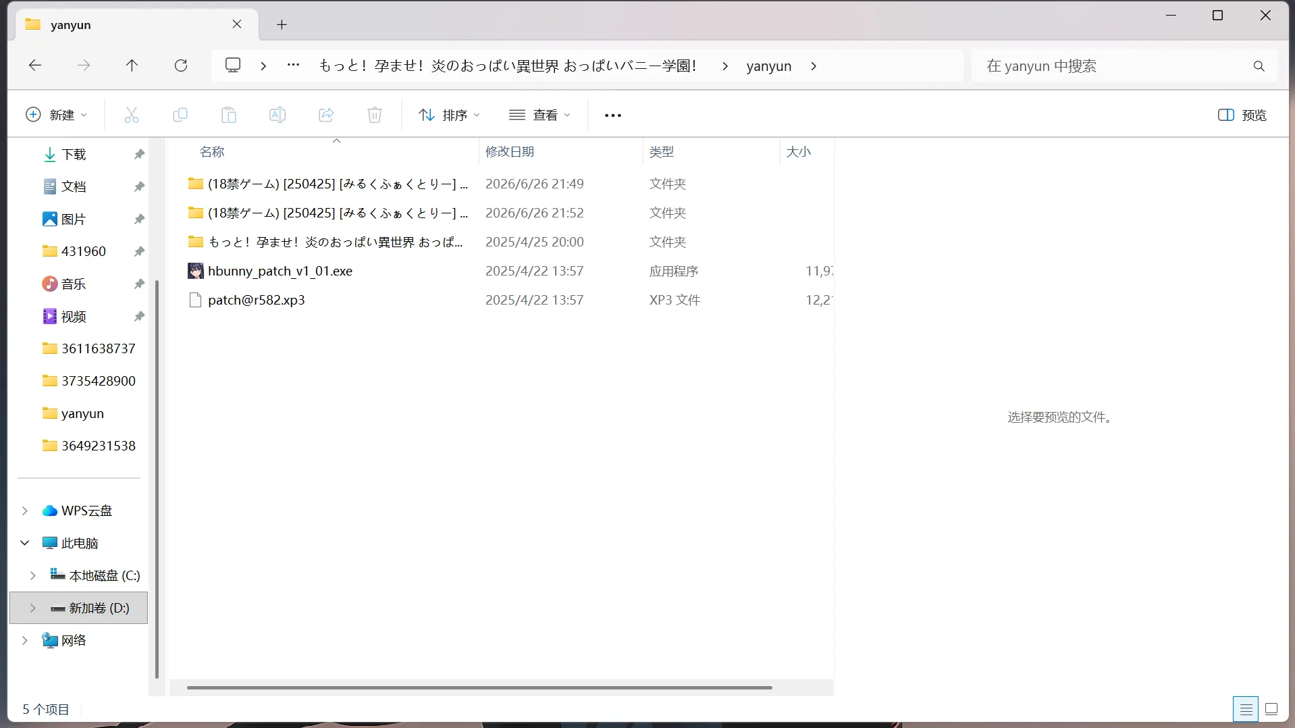Go back with the left arrow button
The width and height of the screenshot is (1295, 728).
(35, 66)
